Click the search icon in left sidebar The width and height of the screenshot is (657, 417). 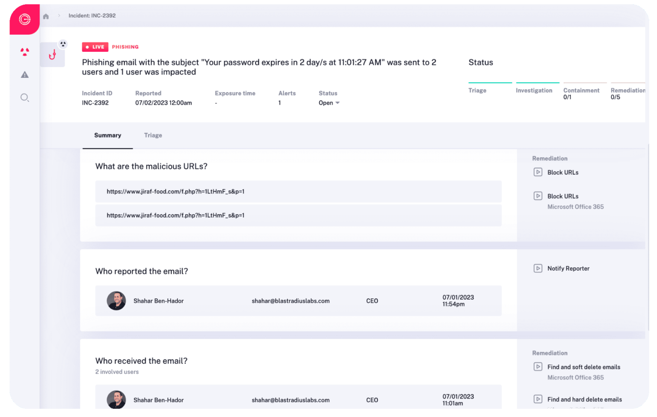pyautogui.click(x=24, y=98)
